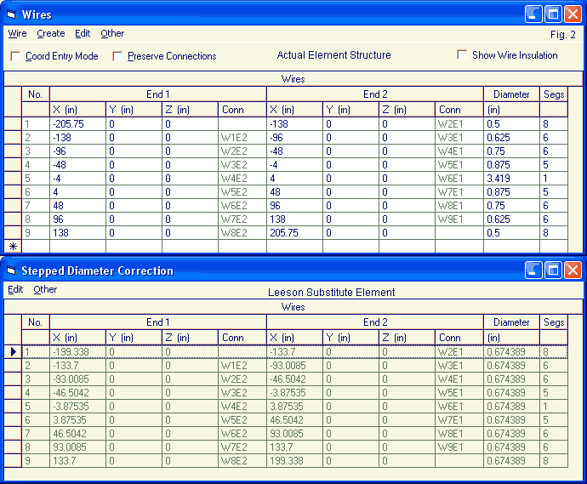Open the Wire menu
The image size is (587, 484).
tap(17, 34)
